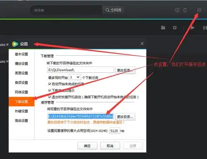Viewport: 207px width, 159px height.
Task: Click the orange cache directory warning text
Action: pos(86,122)
